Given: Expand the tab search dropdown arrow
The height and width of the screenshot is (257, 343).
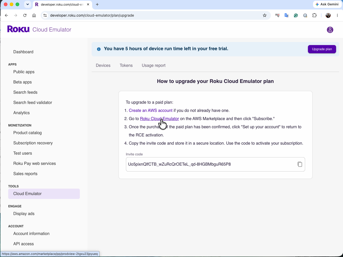Looking at the screenshot, I should click(28, 4).
